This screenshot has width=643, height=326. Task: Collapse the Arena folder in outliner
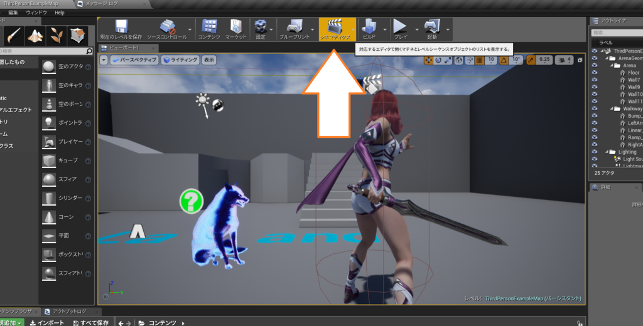(x=612, y=66)
